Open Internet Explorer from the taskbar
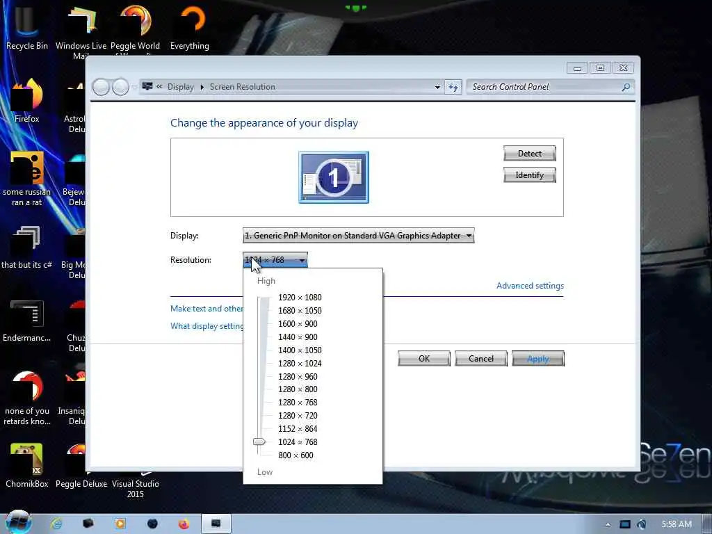Viewport: 712px width, 534px height. click(57, 524)
